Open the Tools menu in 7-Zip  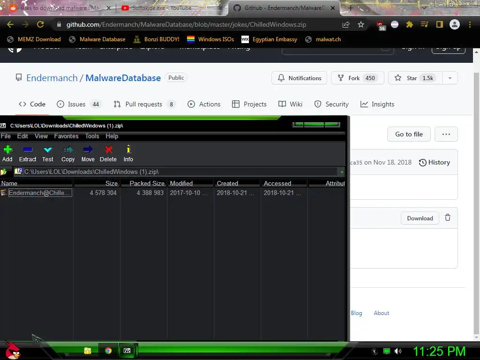click(92, 136)
